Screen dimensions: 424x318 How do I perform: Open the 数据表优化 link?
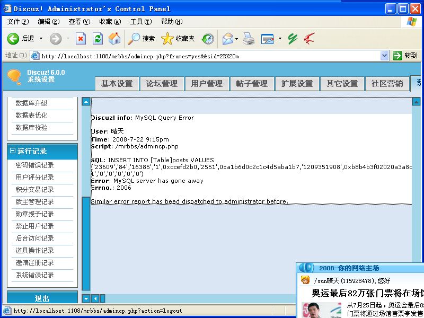pyautogui.click(x=31, y=115)
